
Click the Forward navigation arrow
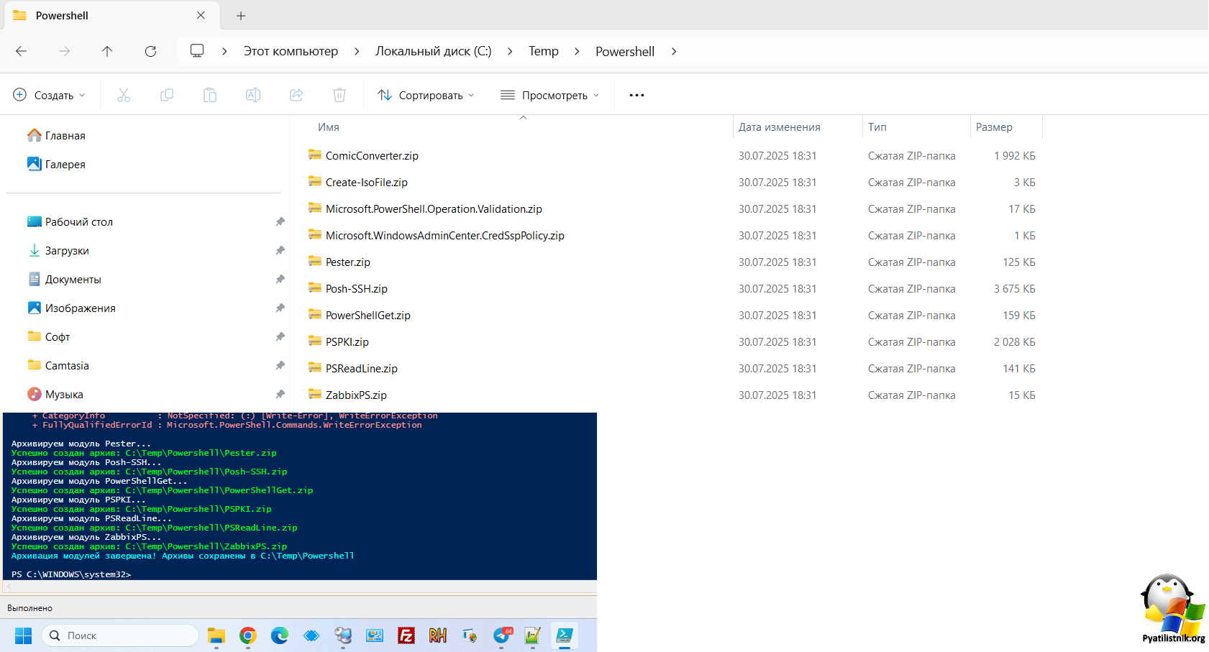65,51
